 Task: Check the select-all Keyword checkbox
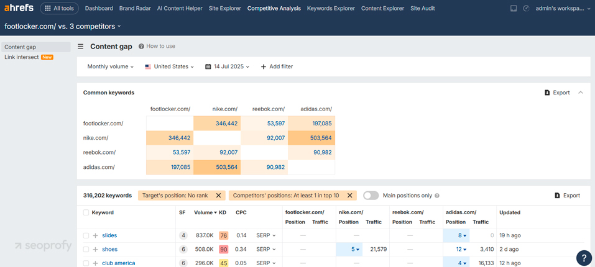[86, 212]
